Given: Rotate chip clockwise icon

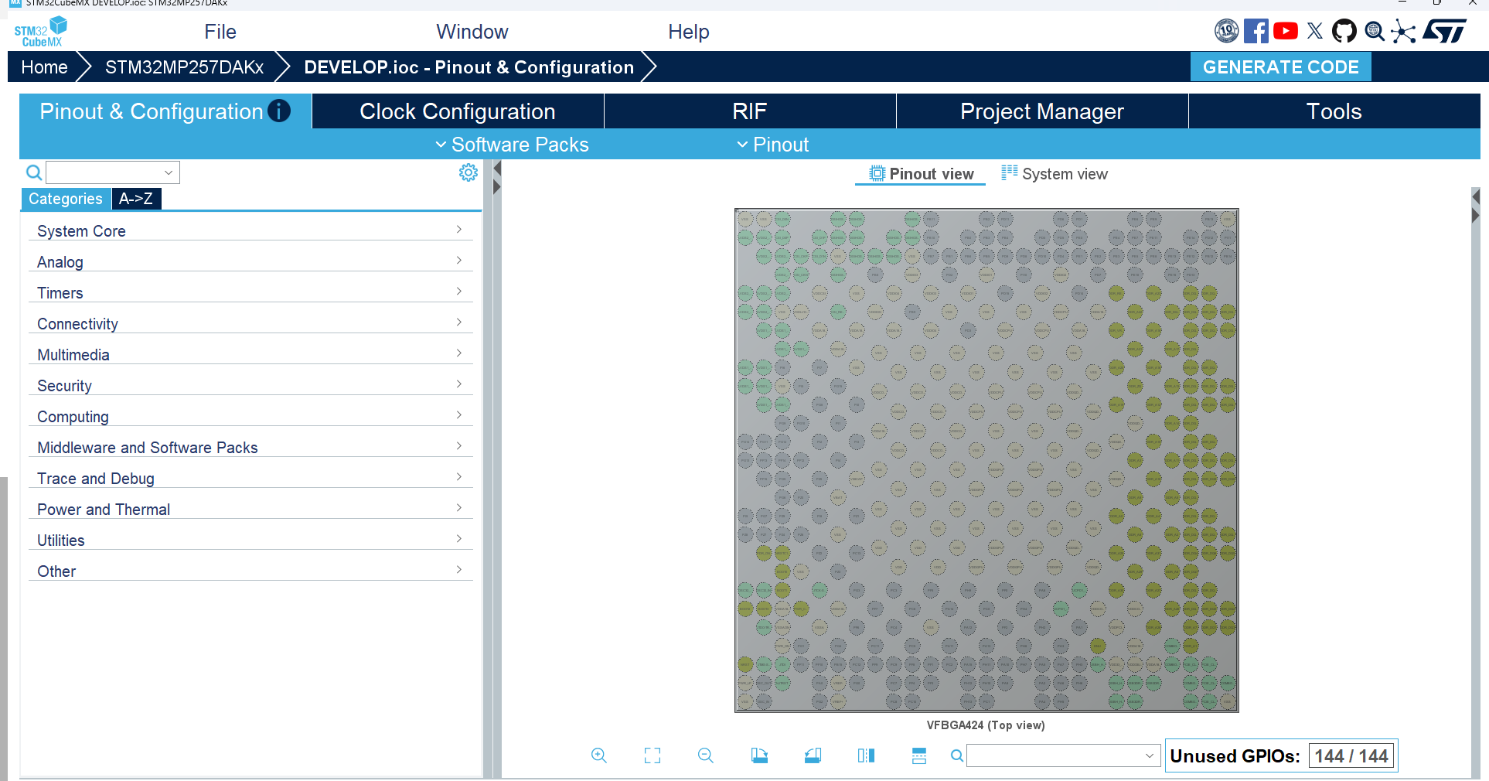Looking at the screenshot, I should click(759, 755).
